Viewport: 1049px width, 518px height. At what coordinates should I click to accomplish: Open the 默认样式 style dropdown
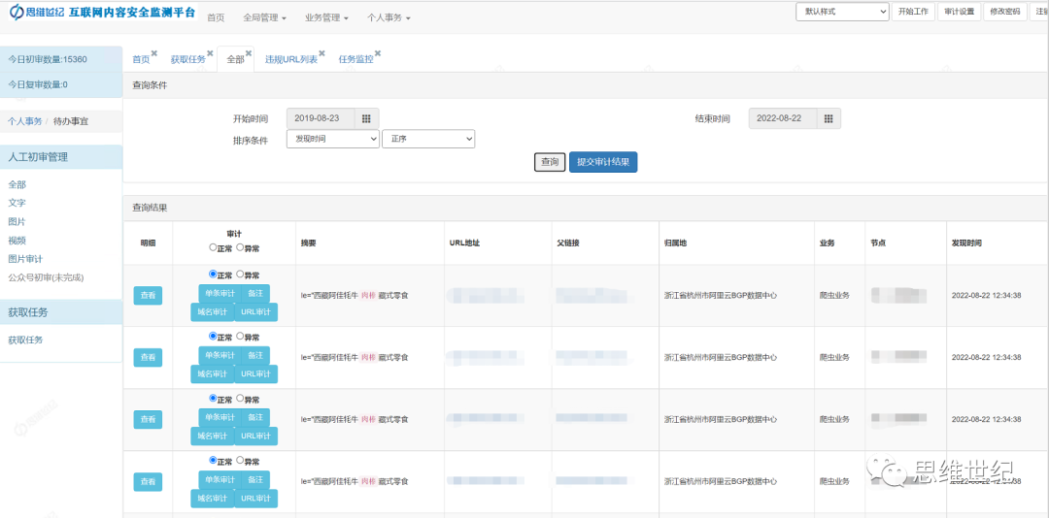841,12
